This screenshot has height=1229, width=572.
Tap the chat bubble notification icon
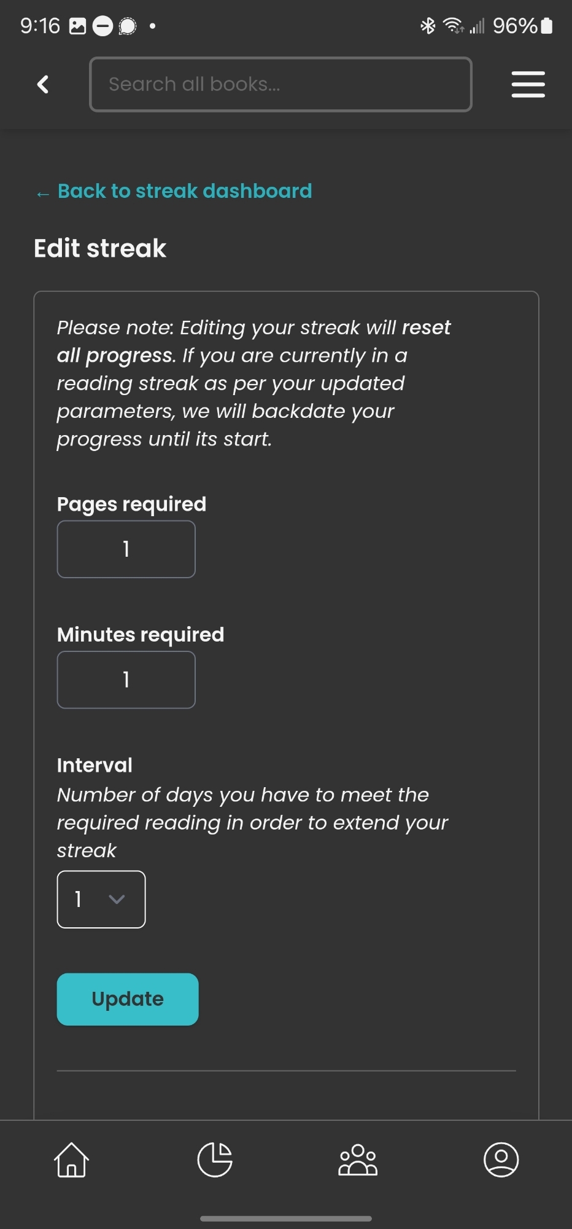point(127,26)
